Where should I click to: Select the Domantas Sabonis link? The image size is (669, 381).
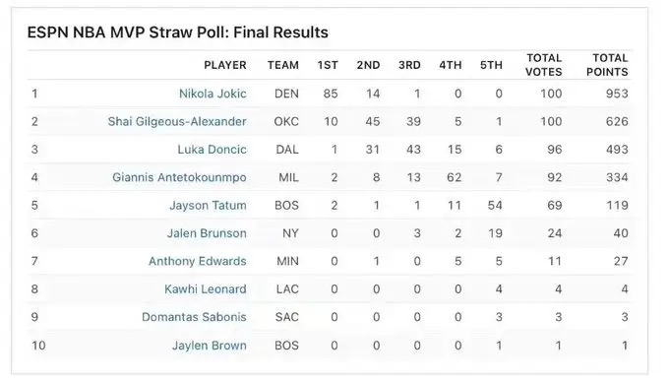(x=194, y=317)
